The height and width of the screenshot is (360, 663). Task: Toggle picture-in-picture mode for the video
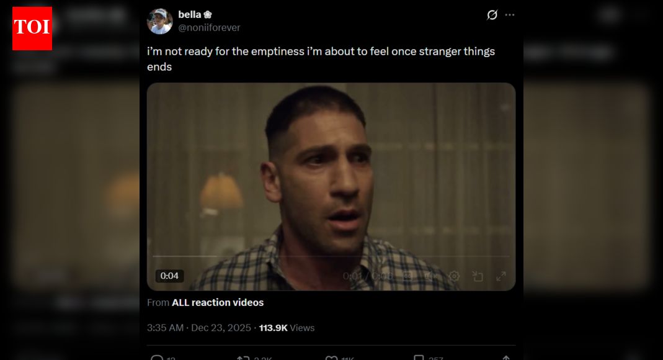click(478, 276)
